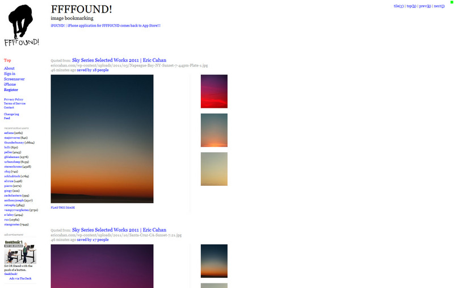Switch to tile view via tile(v) link
Viewport: 454px width, 288px height.
tap(398, 6)
